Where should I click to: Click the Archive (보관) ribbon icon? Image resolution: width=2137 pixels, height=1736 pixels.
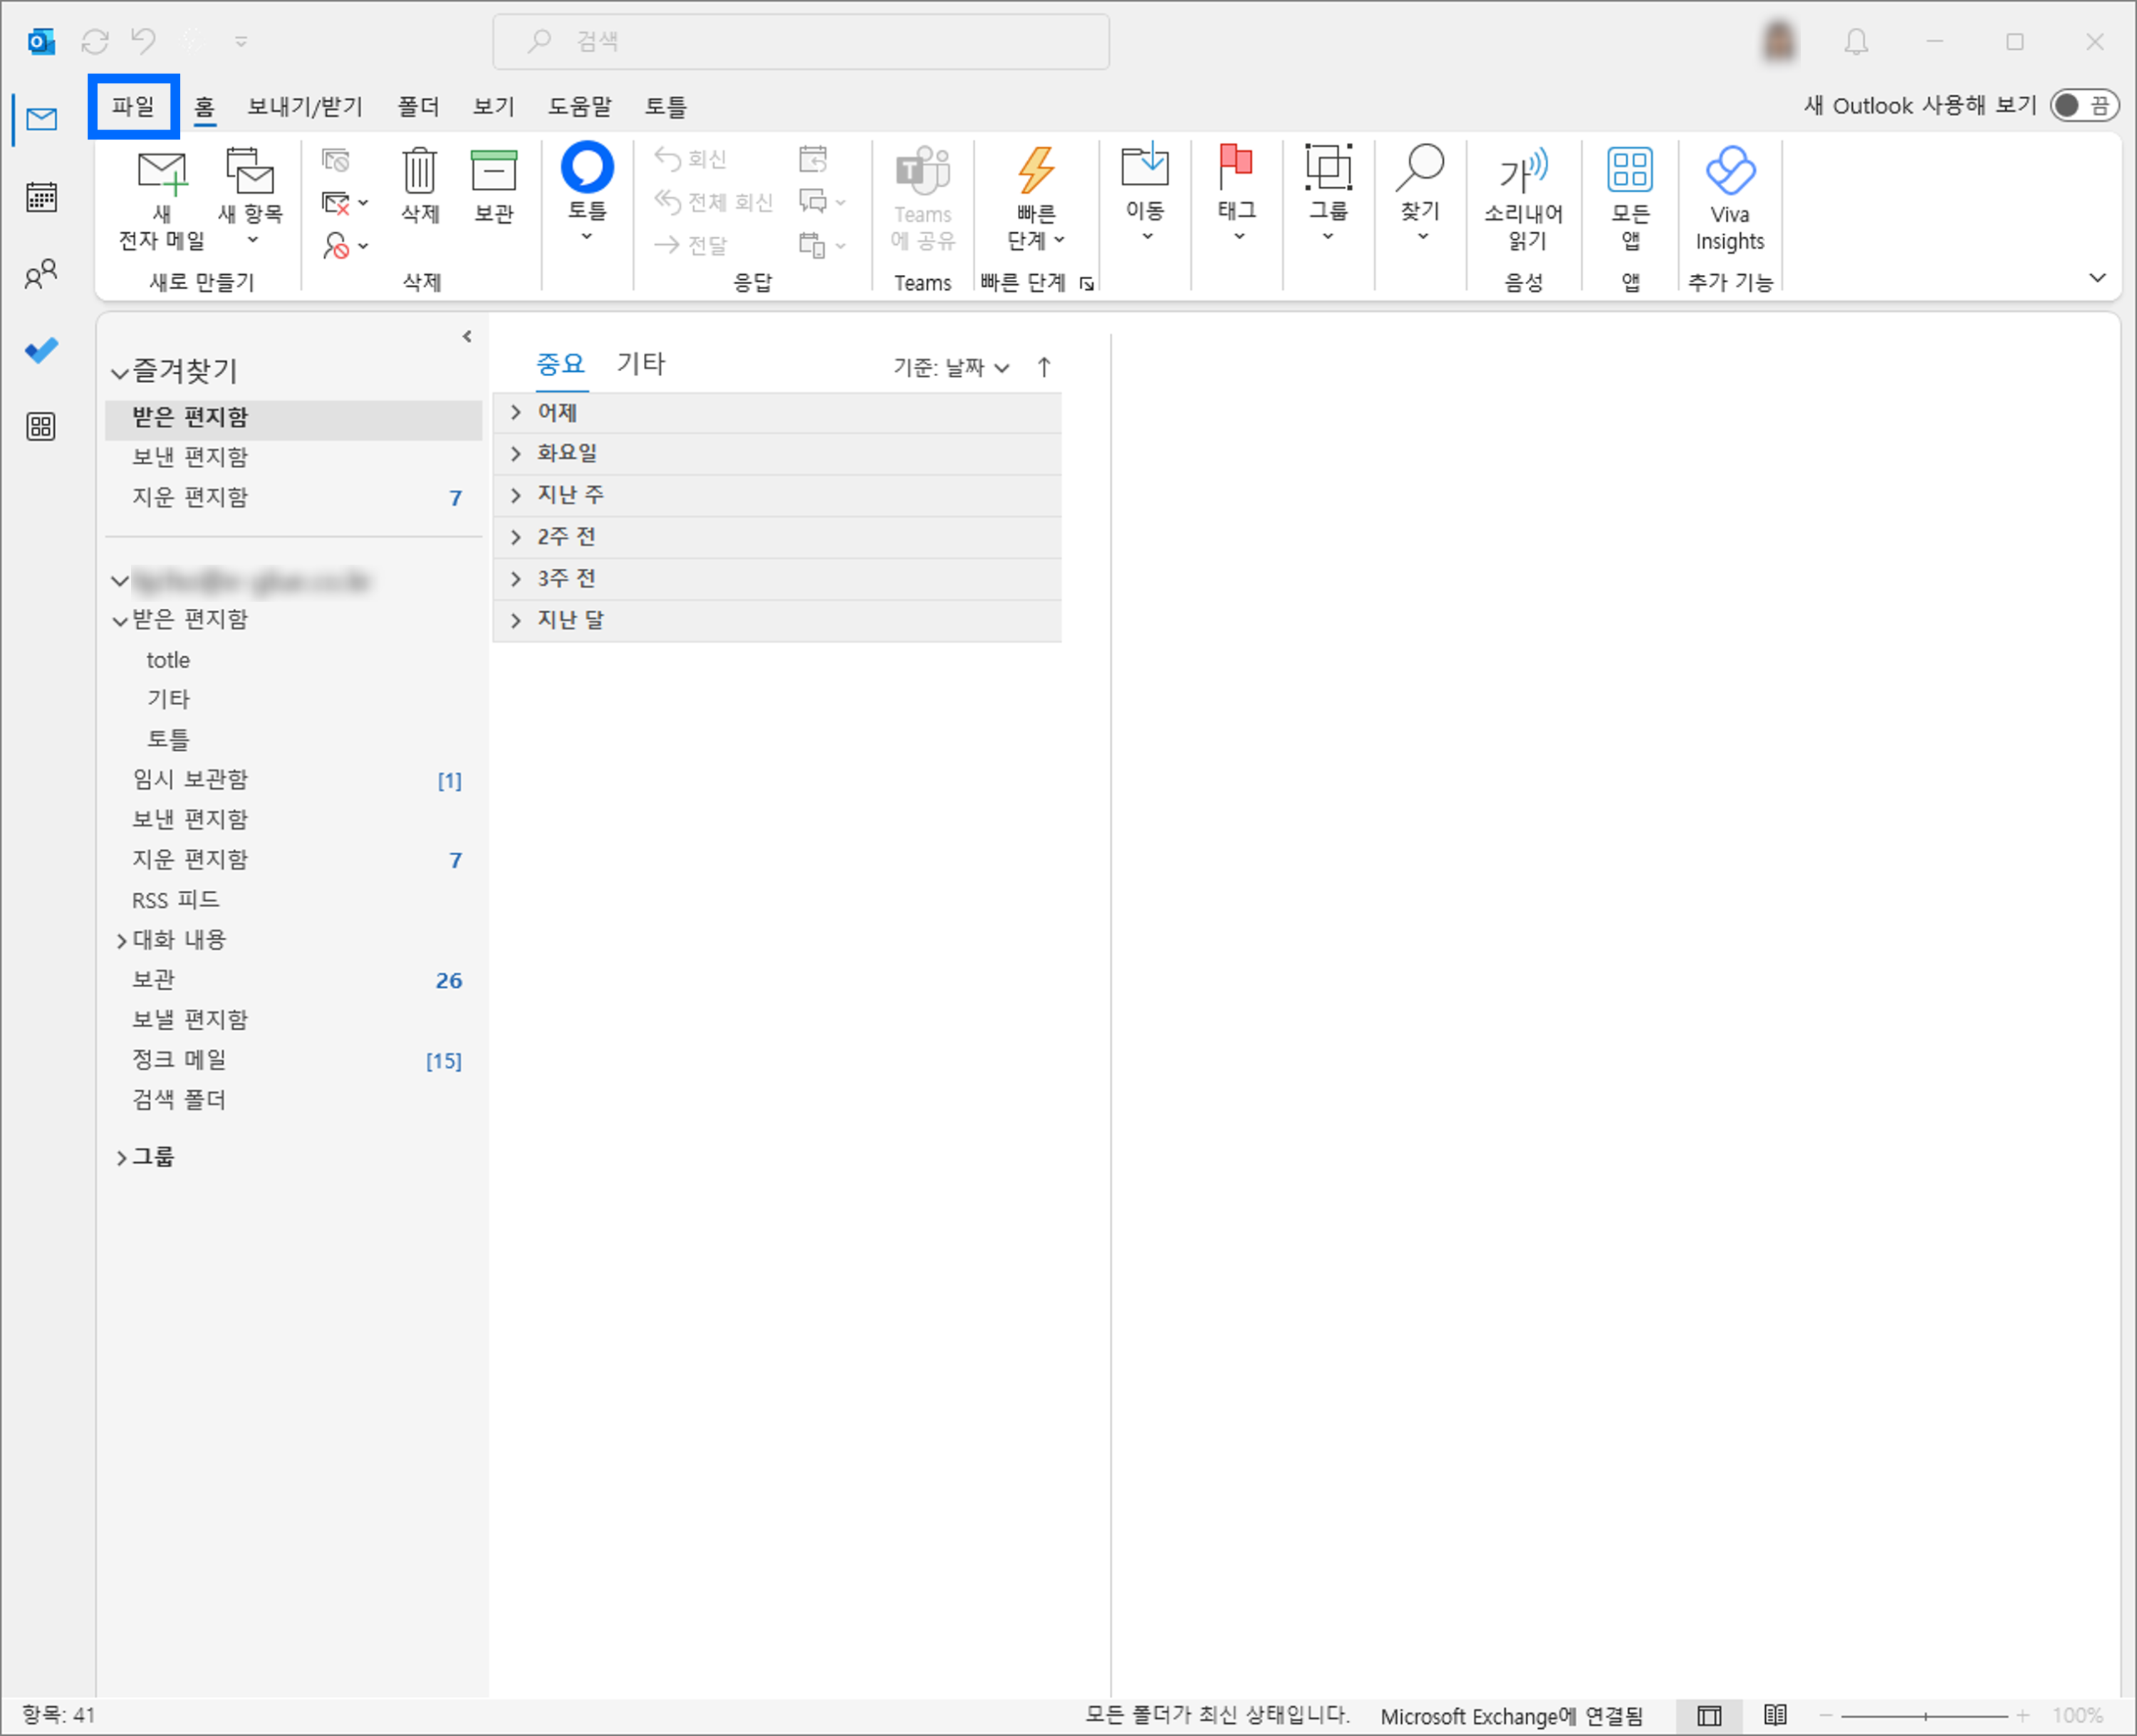tap(493, 172)
